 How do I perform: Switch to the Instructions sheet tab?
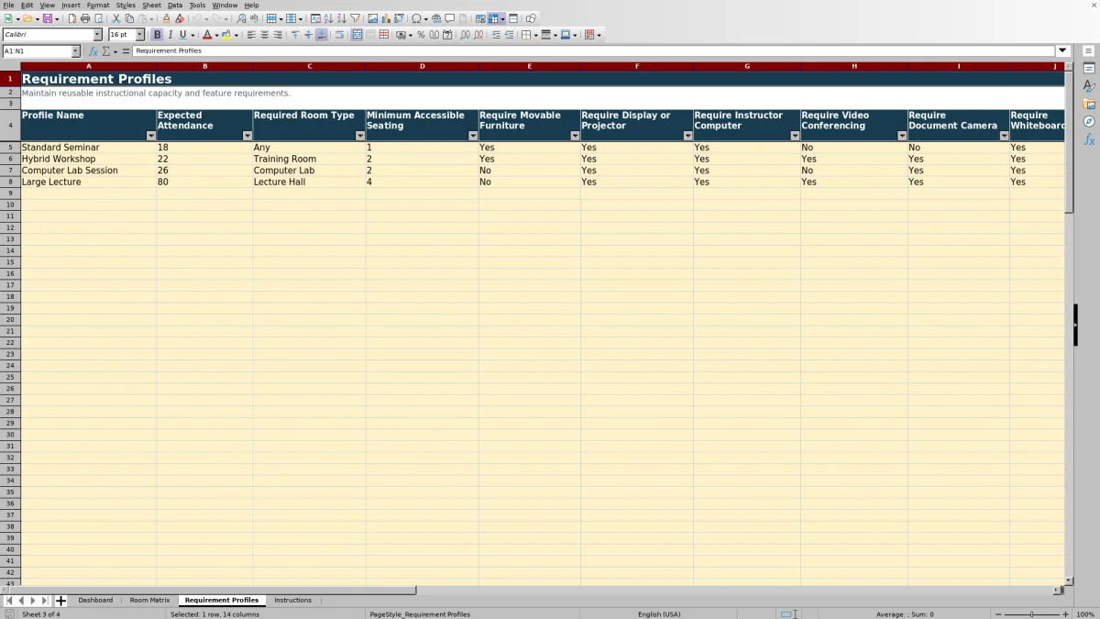(x=292, y=601)
